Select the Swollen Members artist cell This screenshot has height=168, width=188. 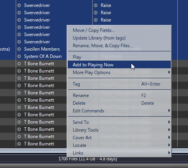(42, 49)
